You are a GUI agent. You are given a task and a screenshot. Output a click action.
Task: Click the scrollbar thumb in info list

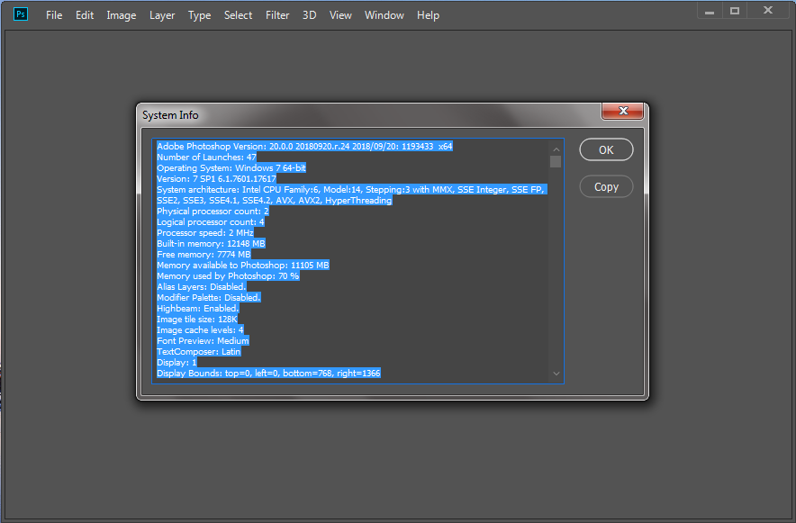point(556,161)
